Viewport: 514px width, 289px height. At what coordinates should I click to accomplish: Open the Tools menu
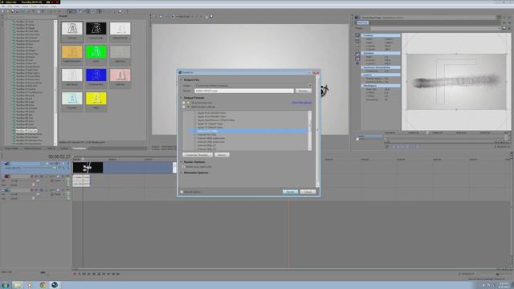coord(34,6)
